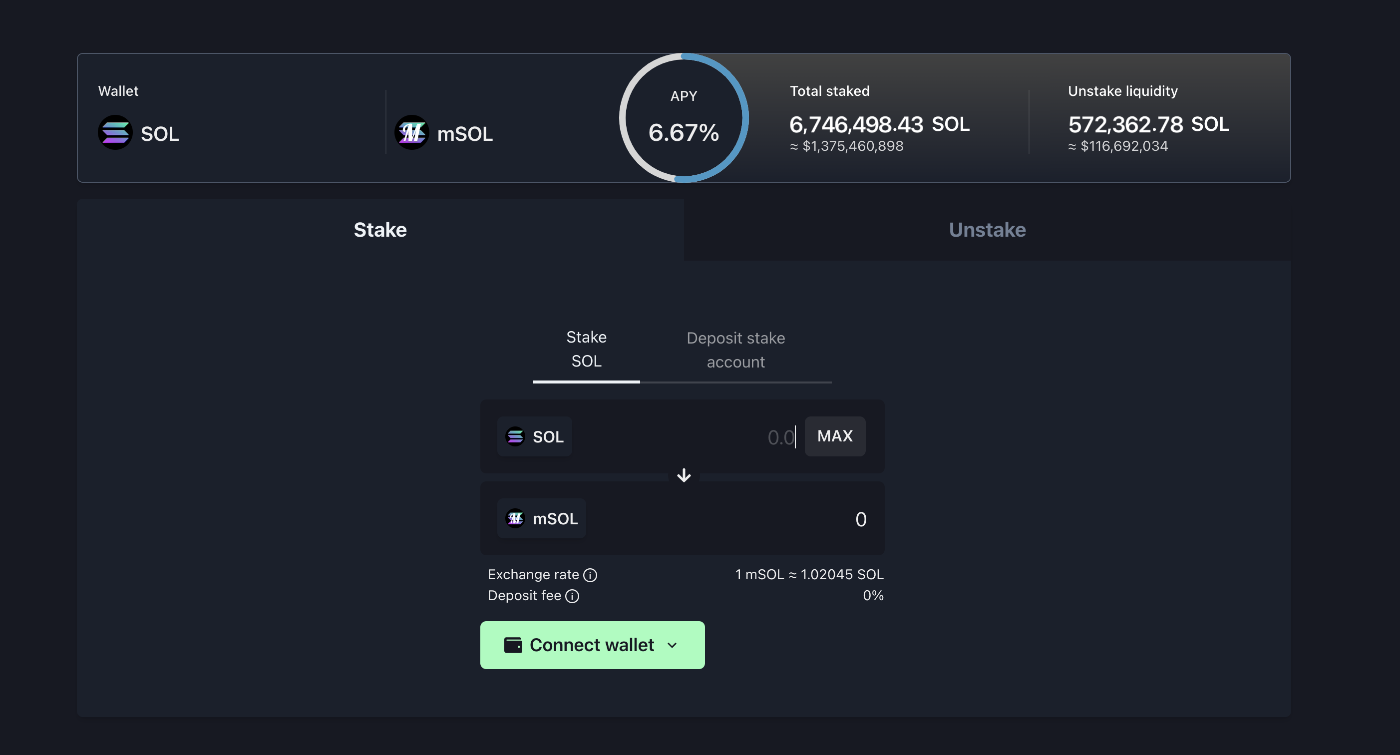Click the Deposit fee info icon
The image size is (1400, 755).
pyautogui.click(x=572, y=596)
